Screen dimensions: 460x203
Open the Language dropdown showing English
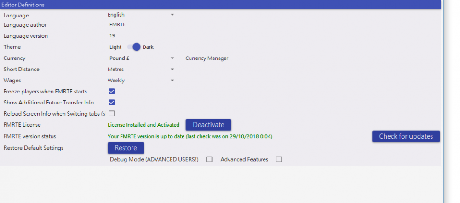pyautogui.click(x=141, y=15)
